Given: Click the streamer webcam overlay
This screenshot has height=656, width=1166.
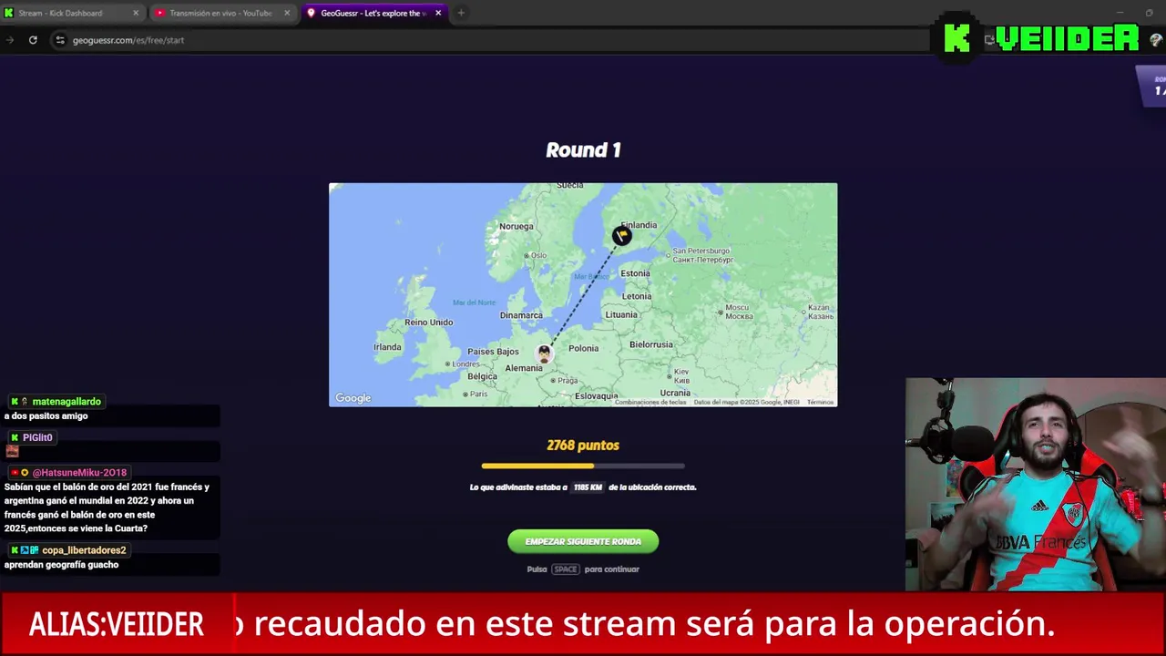Looking at the screenshot, I should (1036, 485).
